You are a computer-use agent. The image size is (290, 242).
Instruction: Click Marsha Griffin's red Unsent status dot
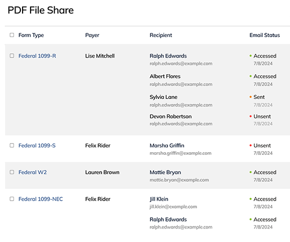click(251, 145)
